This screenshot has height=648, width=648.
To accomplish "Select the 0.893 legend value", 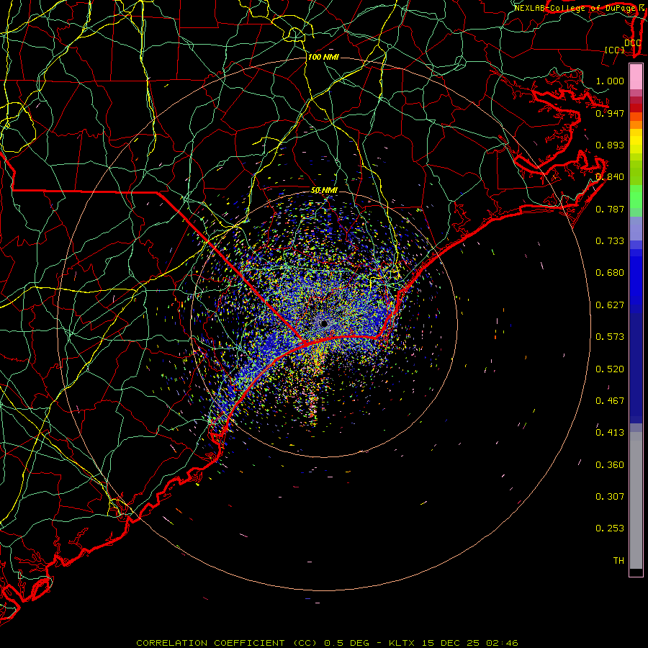I will pos(610,145).
